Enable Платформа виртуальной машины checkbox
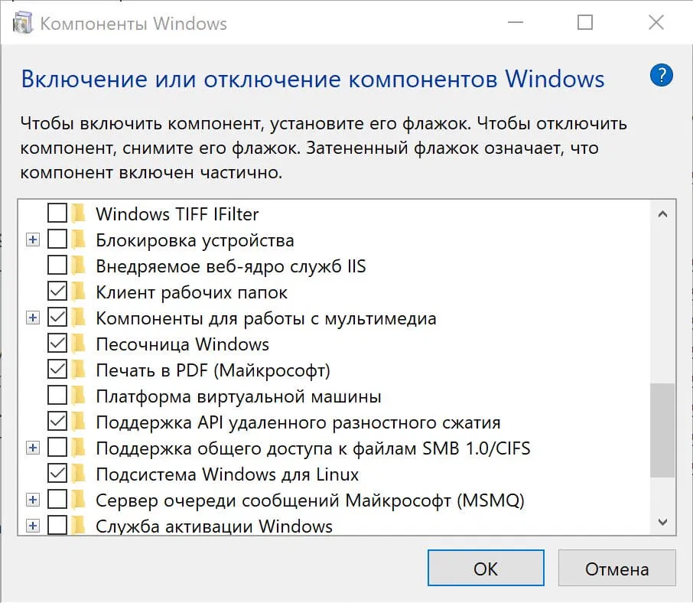Viewport: 693px width, 603px height. click(56, 396)
